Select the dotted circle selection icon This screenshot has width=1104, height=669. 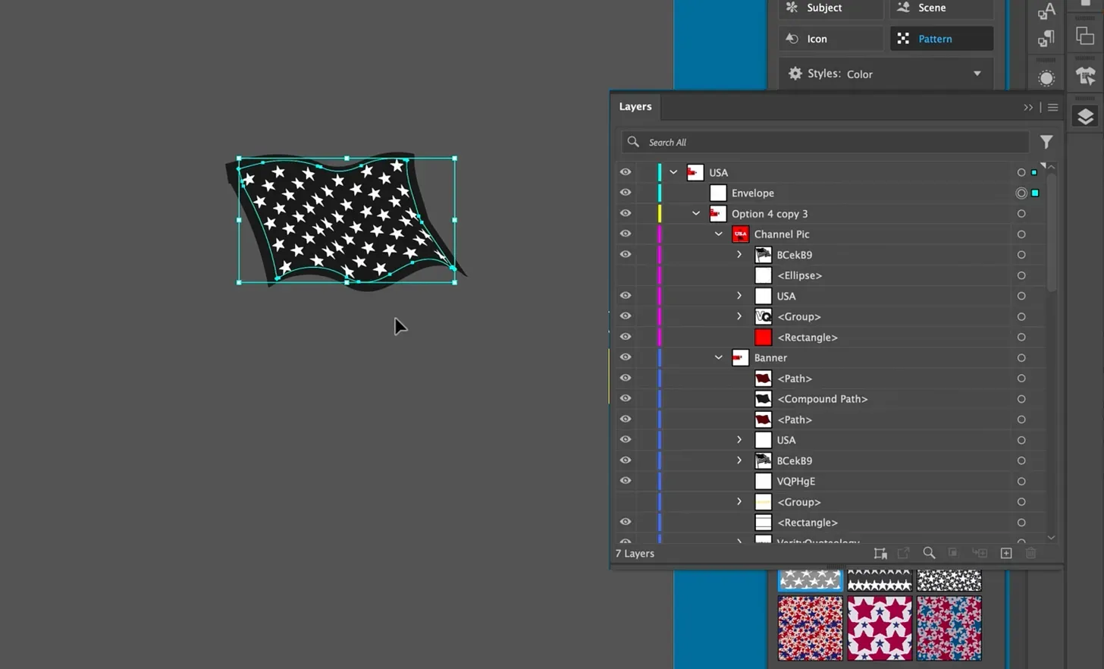[x=1046, y=77]
